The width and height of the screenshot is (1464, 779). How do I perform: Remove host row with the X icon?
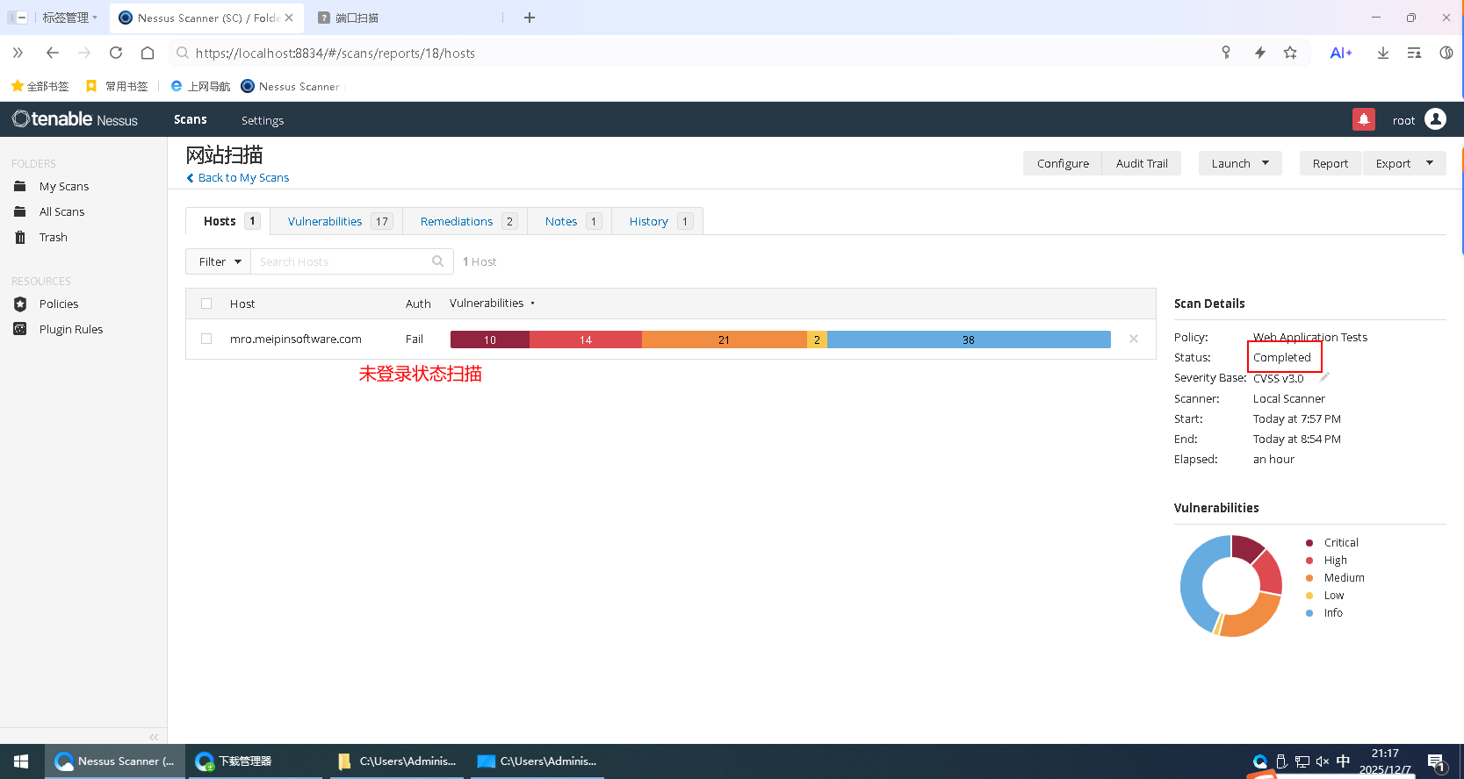coord(1134,339)
